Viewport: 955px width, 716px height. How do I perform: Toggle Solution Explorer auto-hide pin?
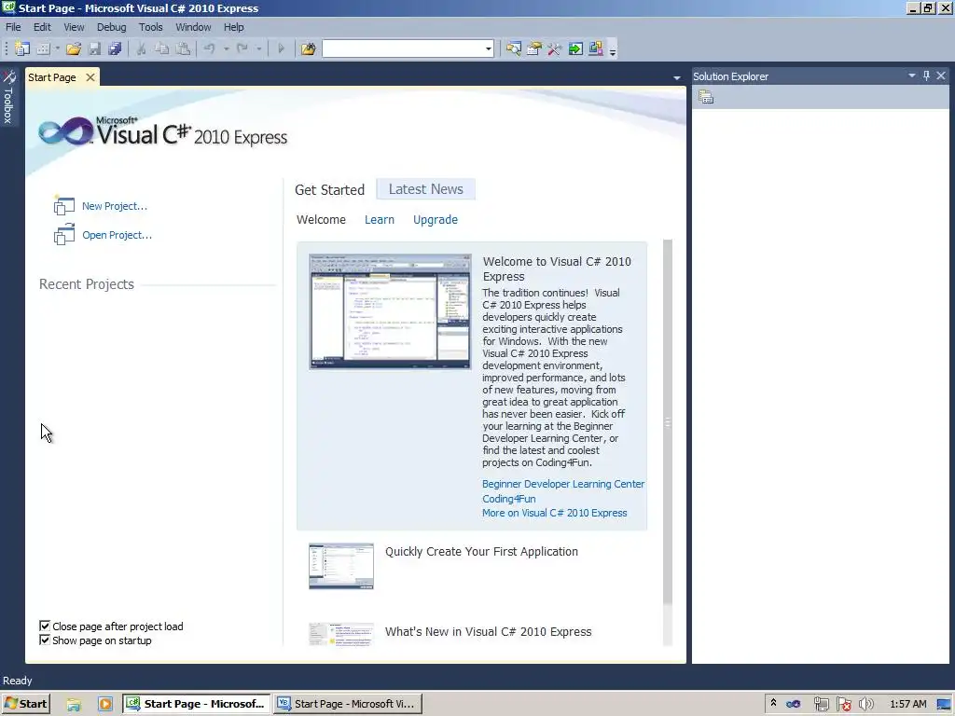click(926, 76)
